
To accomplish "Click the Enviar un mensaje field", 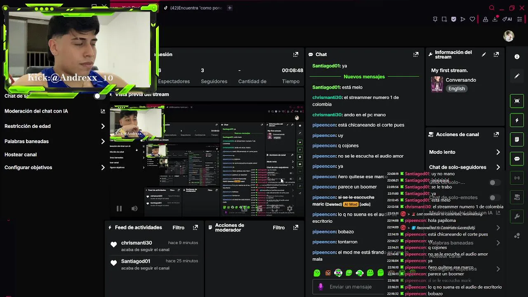I will point(351,287).
